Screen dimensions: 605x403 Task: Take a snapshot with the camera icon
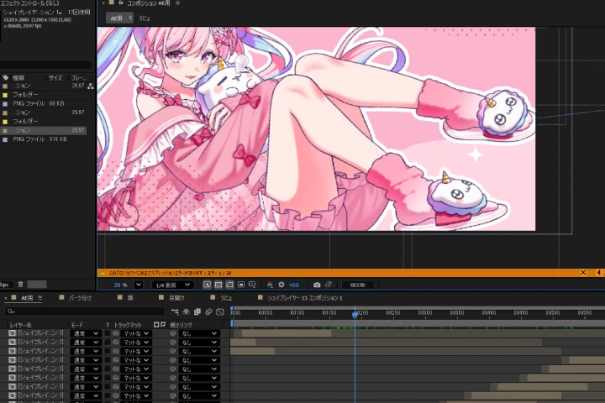point(317,285)
